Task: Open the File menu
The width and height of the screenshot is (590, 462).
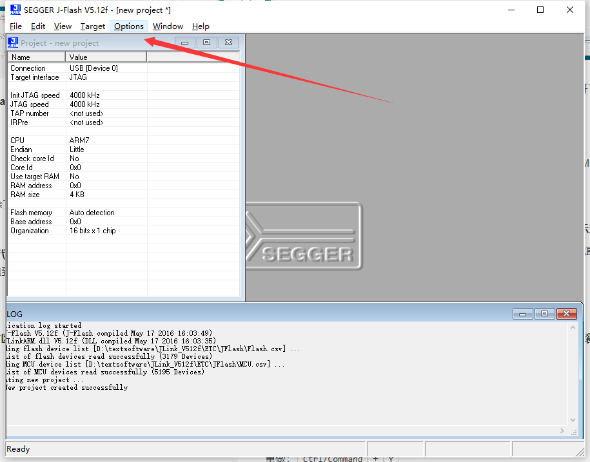Action: 16,26
